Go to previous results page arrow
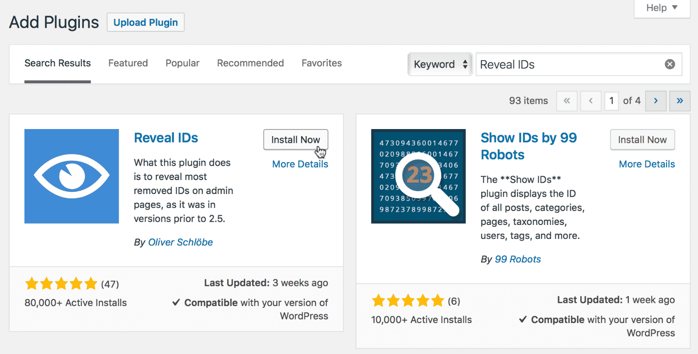This screenshot has width=698, height=354. (x=591, y=101)
